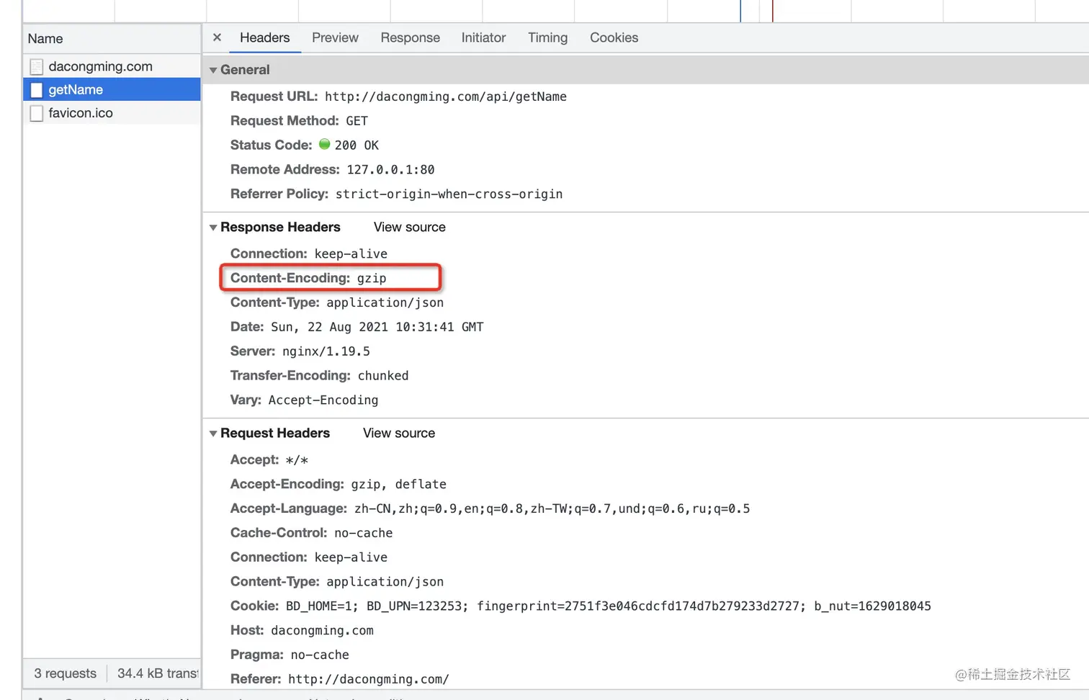The height and width of the screenshot is (700, 1089).
Task: Click the getName request file icon
Action: coord(37,90)
